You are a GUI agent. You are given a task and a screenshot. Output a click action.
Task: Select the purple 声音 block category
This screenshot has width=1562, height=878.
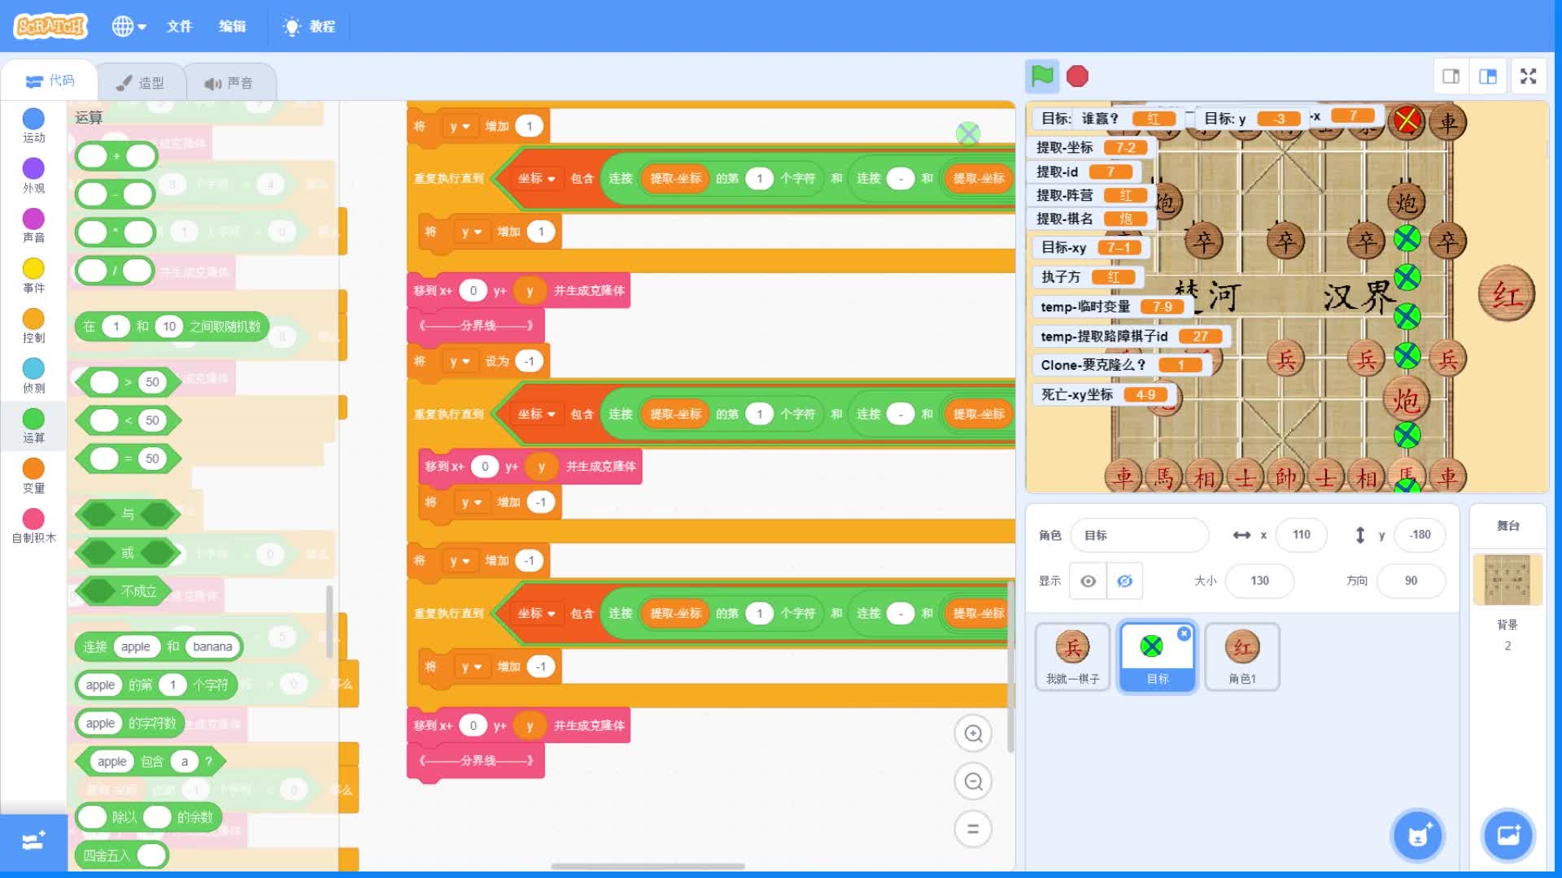[33, 226]
